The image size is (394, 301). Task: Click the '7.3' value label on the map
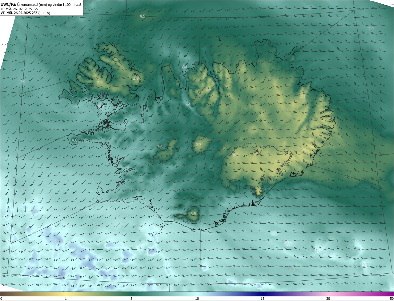(184, 66)
